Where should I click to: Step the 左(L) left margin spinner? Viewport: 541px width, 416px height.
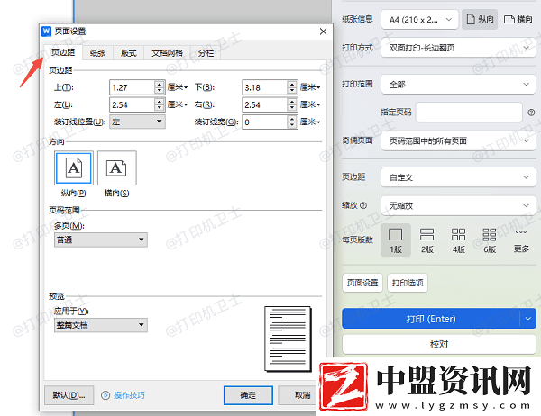(159, 104)
